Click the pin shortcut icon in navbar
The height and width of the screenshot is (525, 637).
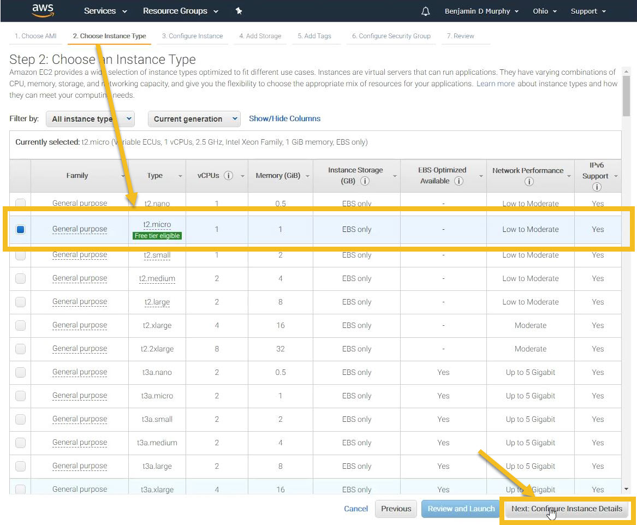[239, 11]
